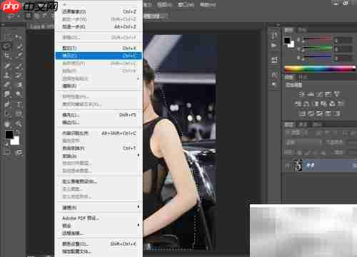Toggle visibility eye of the layer
Image resolution: width=357 pixels, height=257 pixels.
(x=288, y=165)
